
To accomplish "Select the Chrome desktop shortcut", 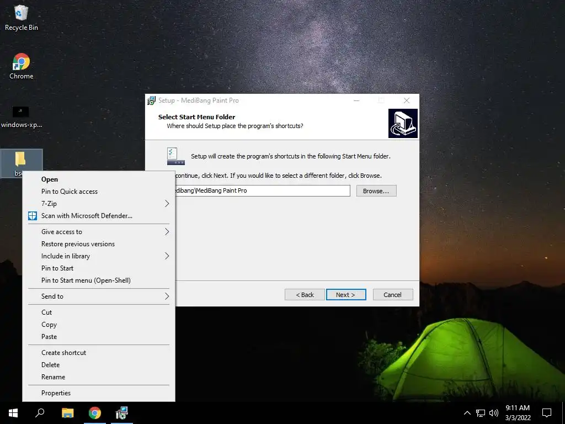I will pos(22,66).
